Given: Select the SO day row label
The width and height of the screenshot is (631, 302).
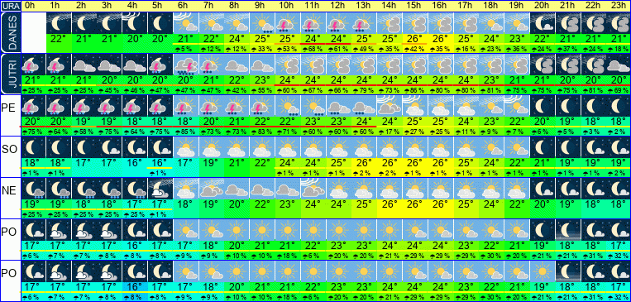Looking at the screenshot, I should [10, 149].
